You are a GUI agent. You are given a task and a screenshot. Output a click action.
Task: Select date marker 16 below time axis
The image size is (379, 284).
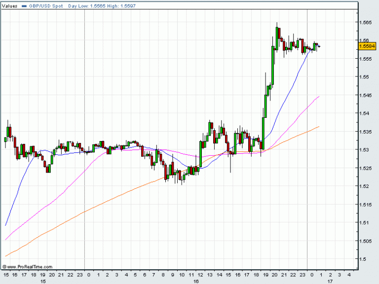[196, 282]
